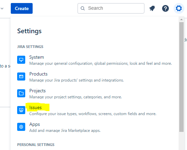187x150 pixels.
Task: Click 'Manage your project settings' description
Action: [76, 97]
